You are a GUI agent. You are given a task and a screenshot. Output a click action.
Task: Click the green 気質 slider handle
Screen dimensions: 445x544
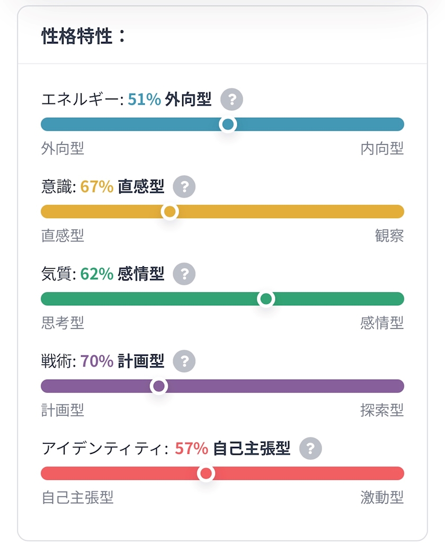pyautogui.click(x=266, y=299)
